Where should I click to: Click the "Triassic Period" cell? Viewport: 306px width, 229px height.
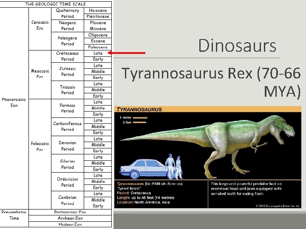68,90
